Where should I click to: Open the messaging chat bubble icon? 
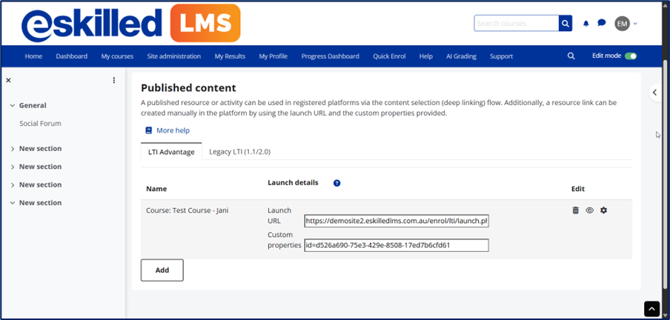coord(602,24)
